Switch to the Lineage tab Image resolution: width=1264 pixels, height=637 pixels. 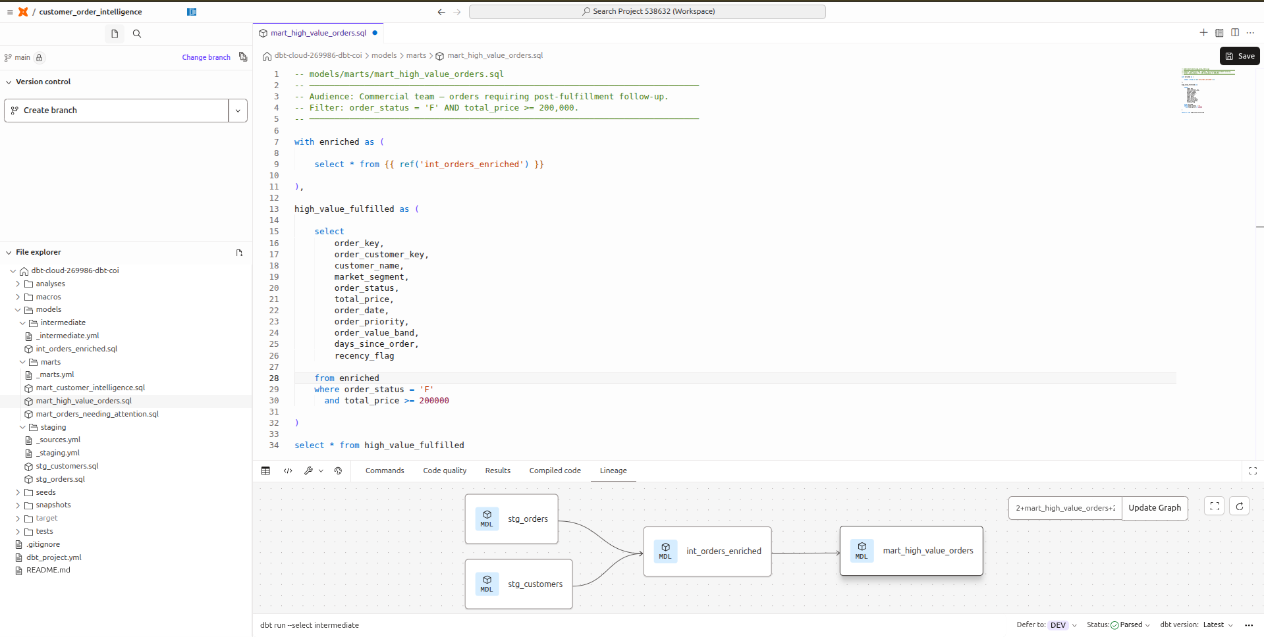click(613, 471)
